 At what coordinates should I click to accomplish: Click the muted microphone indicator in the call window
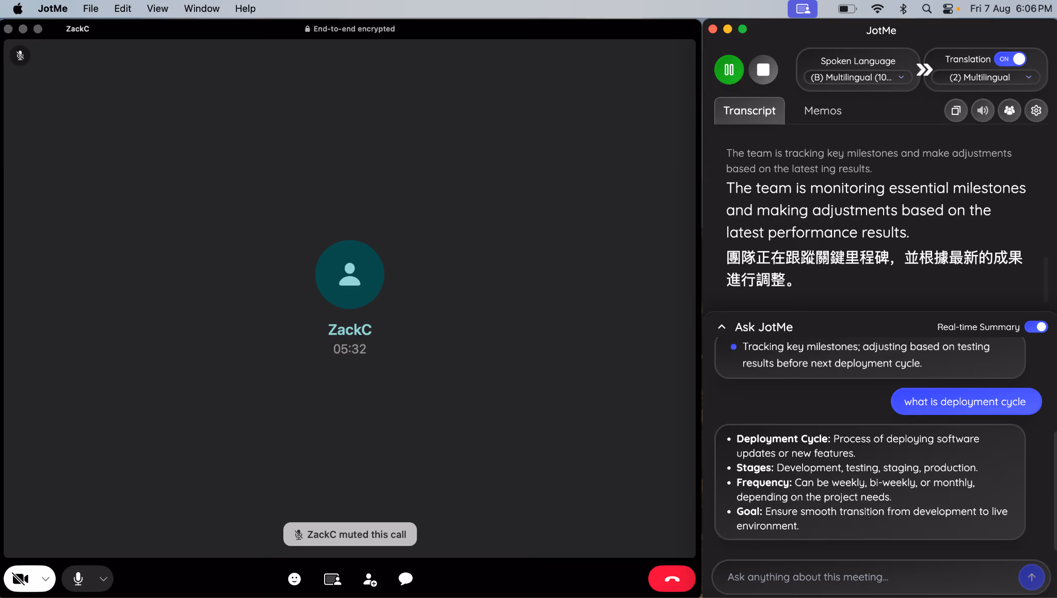coord(20,56)
